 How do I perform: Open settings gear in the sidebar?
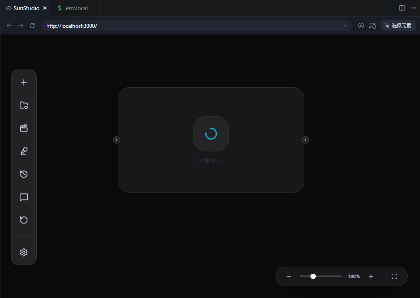pos(24,253)
